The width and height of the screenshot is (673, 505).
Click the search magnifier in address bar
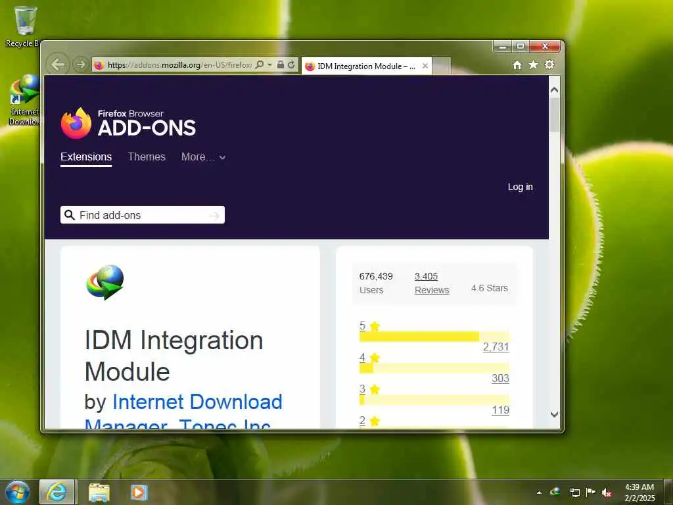click(x=259, y=64)
